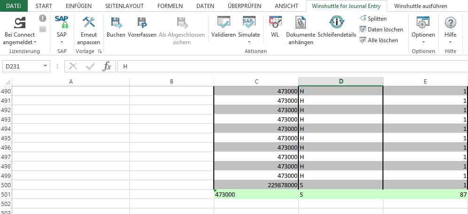
Task: Select row header 502
Action: click(6, 204)
